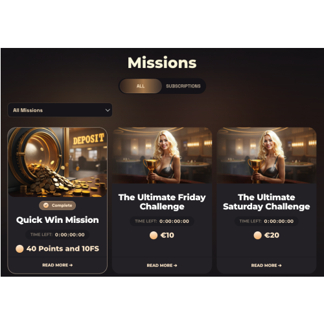Click the coin icon next to €10
The image size is (324, 324).
coord(154,235)
